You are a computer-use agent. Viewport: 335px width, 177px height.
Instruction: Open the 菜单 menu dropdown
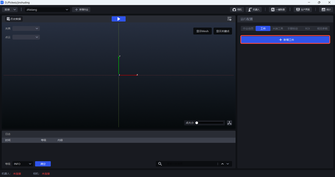[x=10, y=10]
